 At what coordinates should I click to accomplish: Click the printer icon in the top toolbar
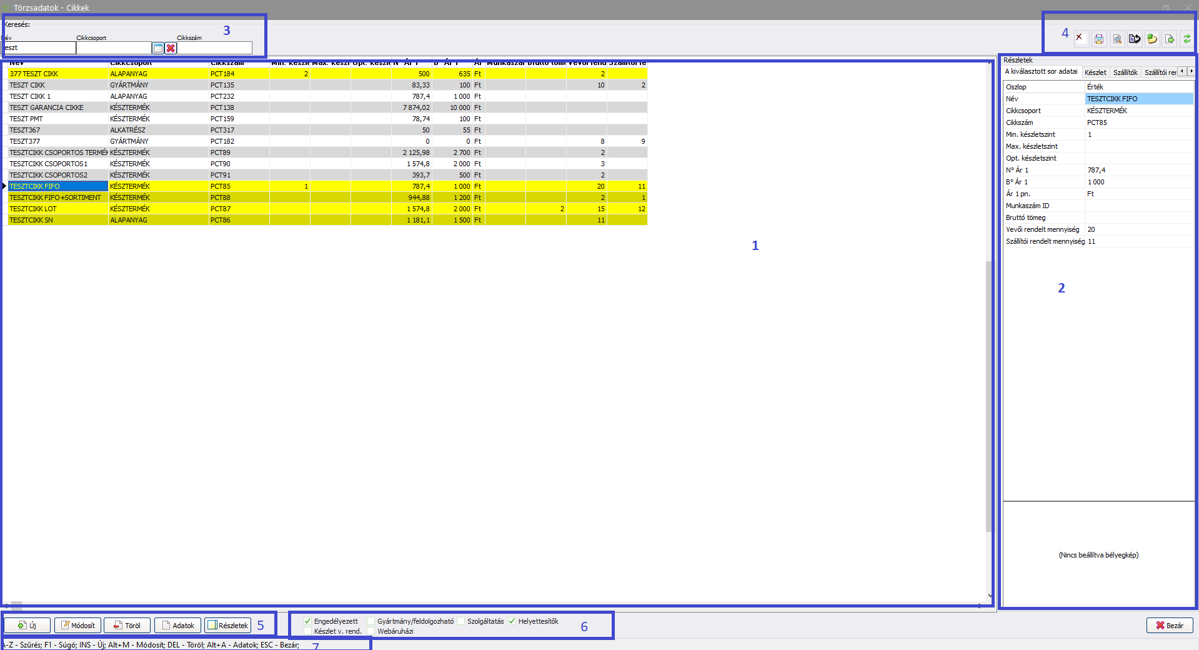[1098, 39]
